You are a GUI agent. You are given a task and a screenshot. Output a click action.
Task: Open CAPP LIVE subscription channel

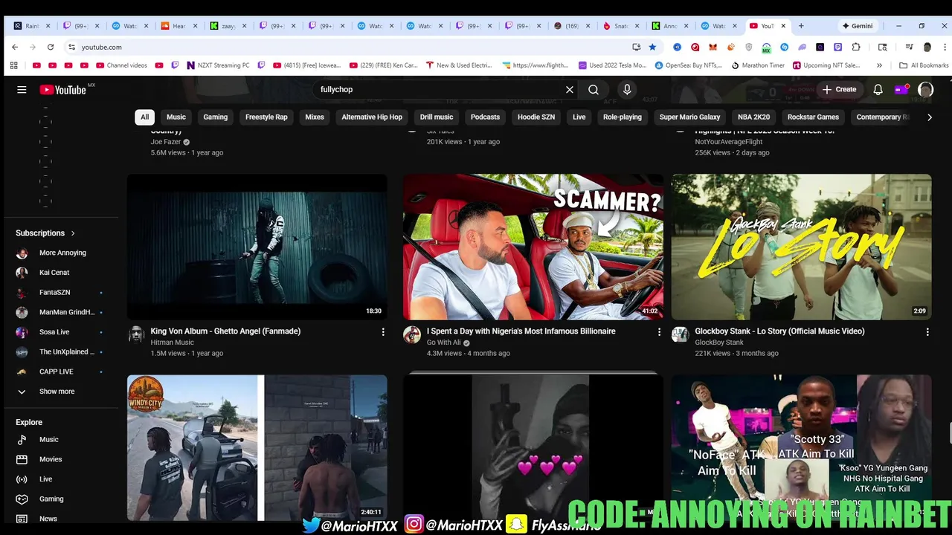coord(57,372)
